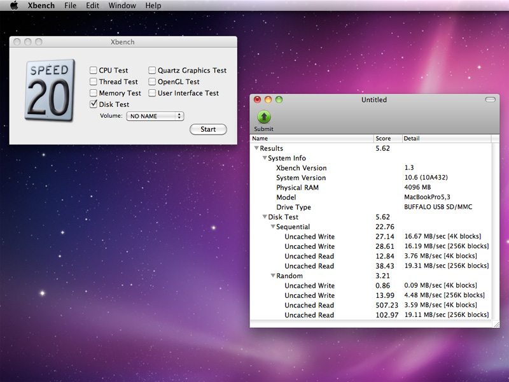Open the Volume dropdown showing NO NAME
This screenshot has height=382, width=509.
pos(155,116)
